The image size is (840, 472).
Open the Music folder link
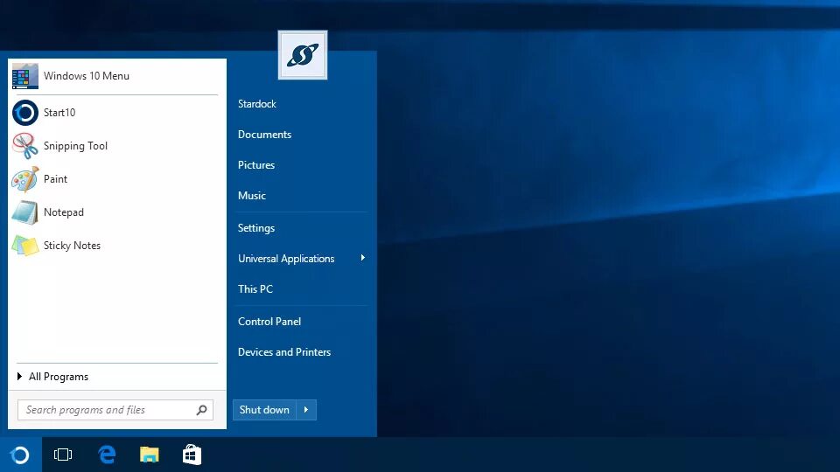click(x=252, y=195)
